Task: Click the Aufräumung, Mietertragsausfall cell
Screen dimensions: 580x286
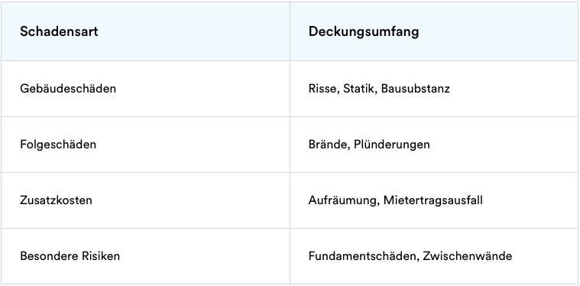Action: pyautogui.click(x=434, y=200)
